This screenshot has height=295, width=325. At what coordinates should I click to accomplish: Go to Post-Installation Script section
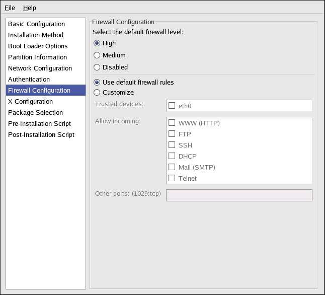[41, 135]
